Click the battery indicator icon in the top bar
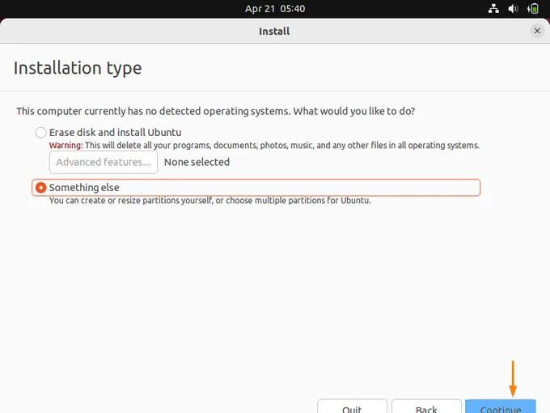Image resolution: width=550 pixels, height=413 pixels. 533,8
